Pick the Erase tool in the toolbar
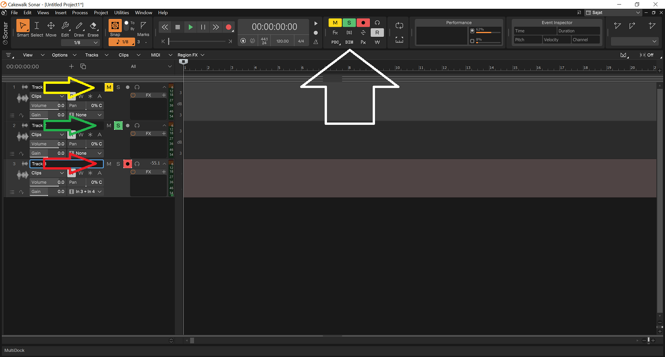This screenshot has width=665, height=357. coord(93,28)
